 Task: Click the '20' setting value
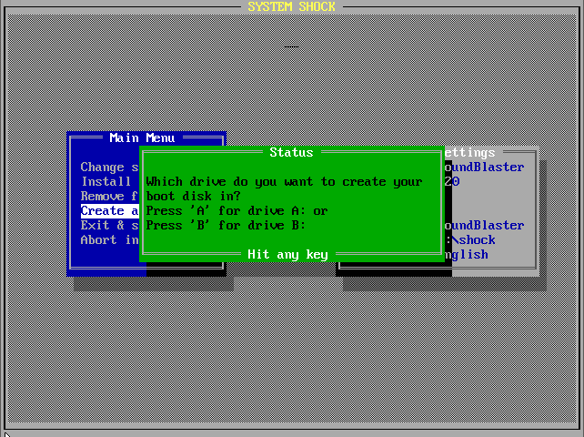[x=452, y=182]
